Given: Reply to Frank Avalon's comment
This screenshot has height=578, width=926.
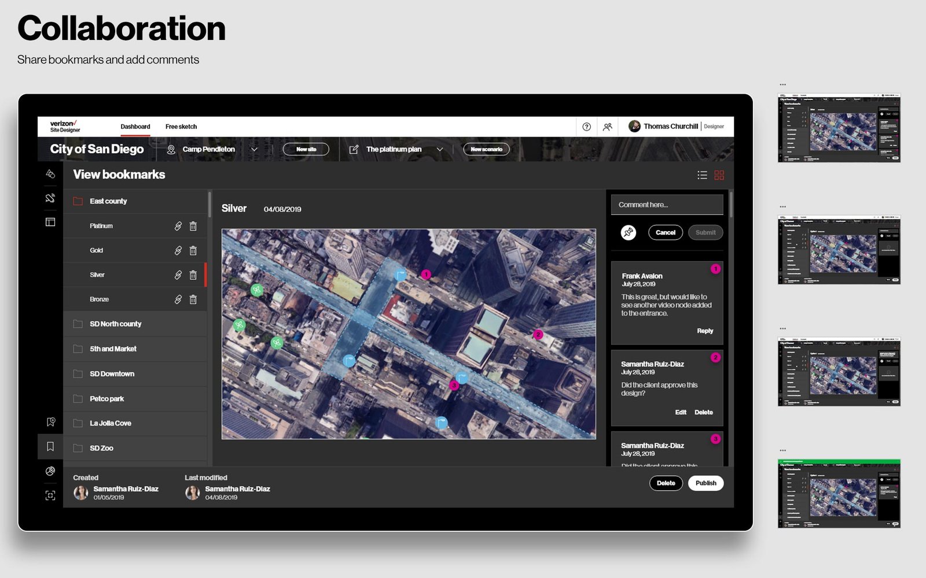Looking at the screenshot, I should click(x=705, y=331).
